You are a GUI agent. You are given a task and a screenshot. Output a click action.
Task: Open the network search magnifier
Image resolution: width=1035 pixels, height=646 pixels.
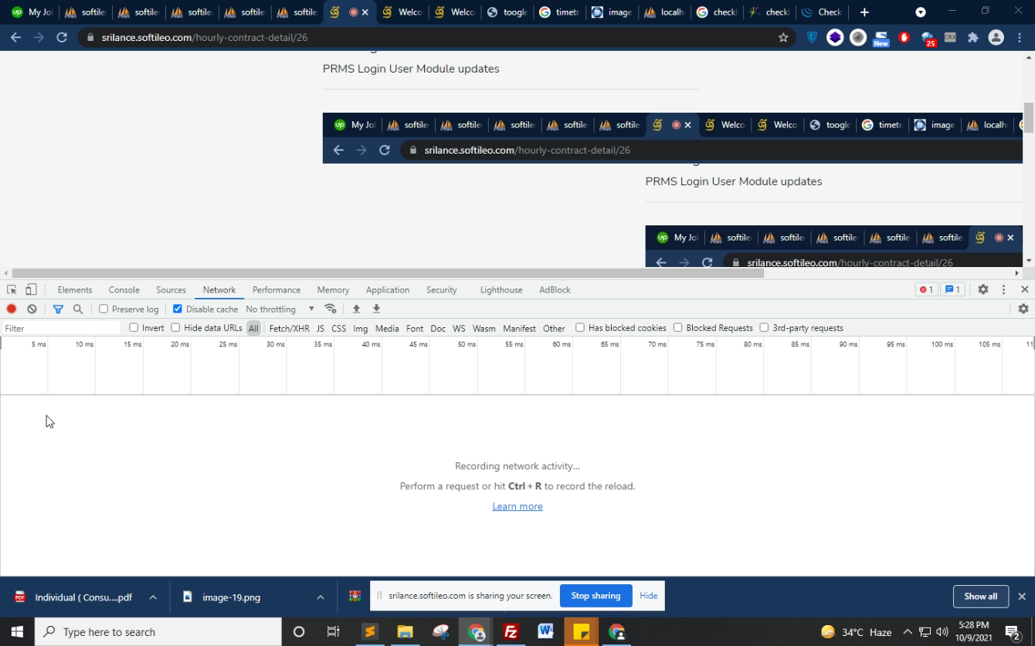click(78, 309)
